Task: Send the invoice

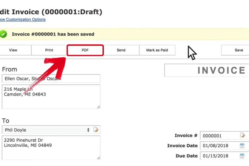Action: coord(121,50)
